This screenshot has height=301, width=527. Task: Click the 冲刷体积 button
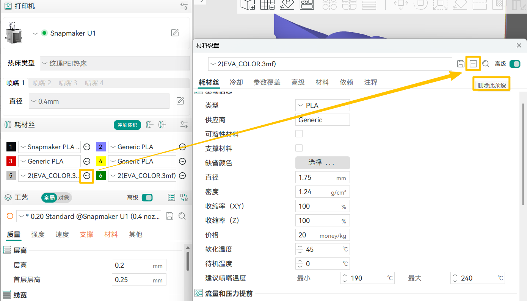[127, 125]
